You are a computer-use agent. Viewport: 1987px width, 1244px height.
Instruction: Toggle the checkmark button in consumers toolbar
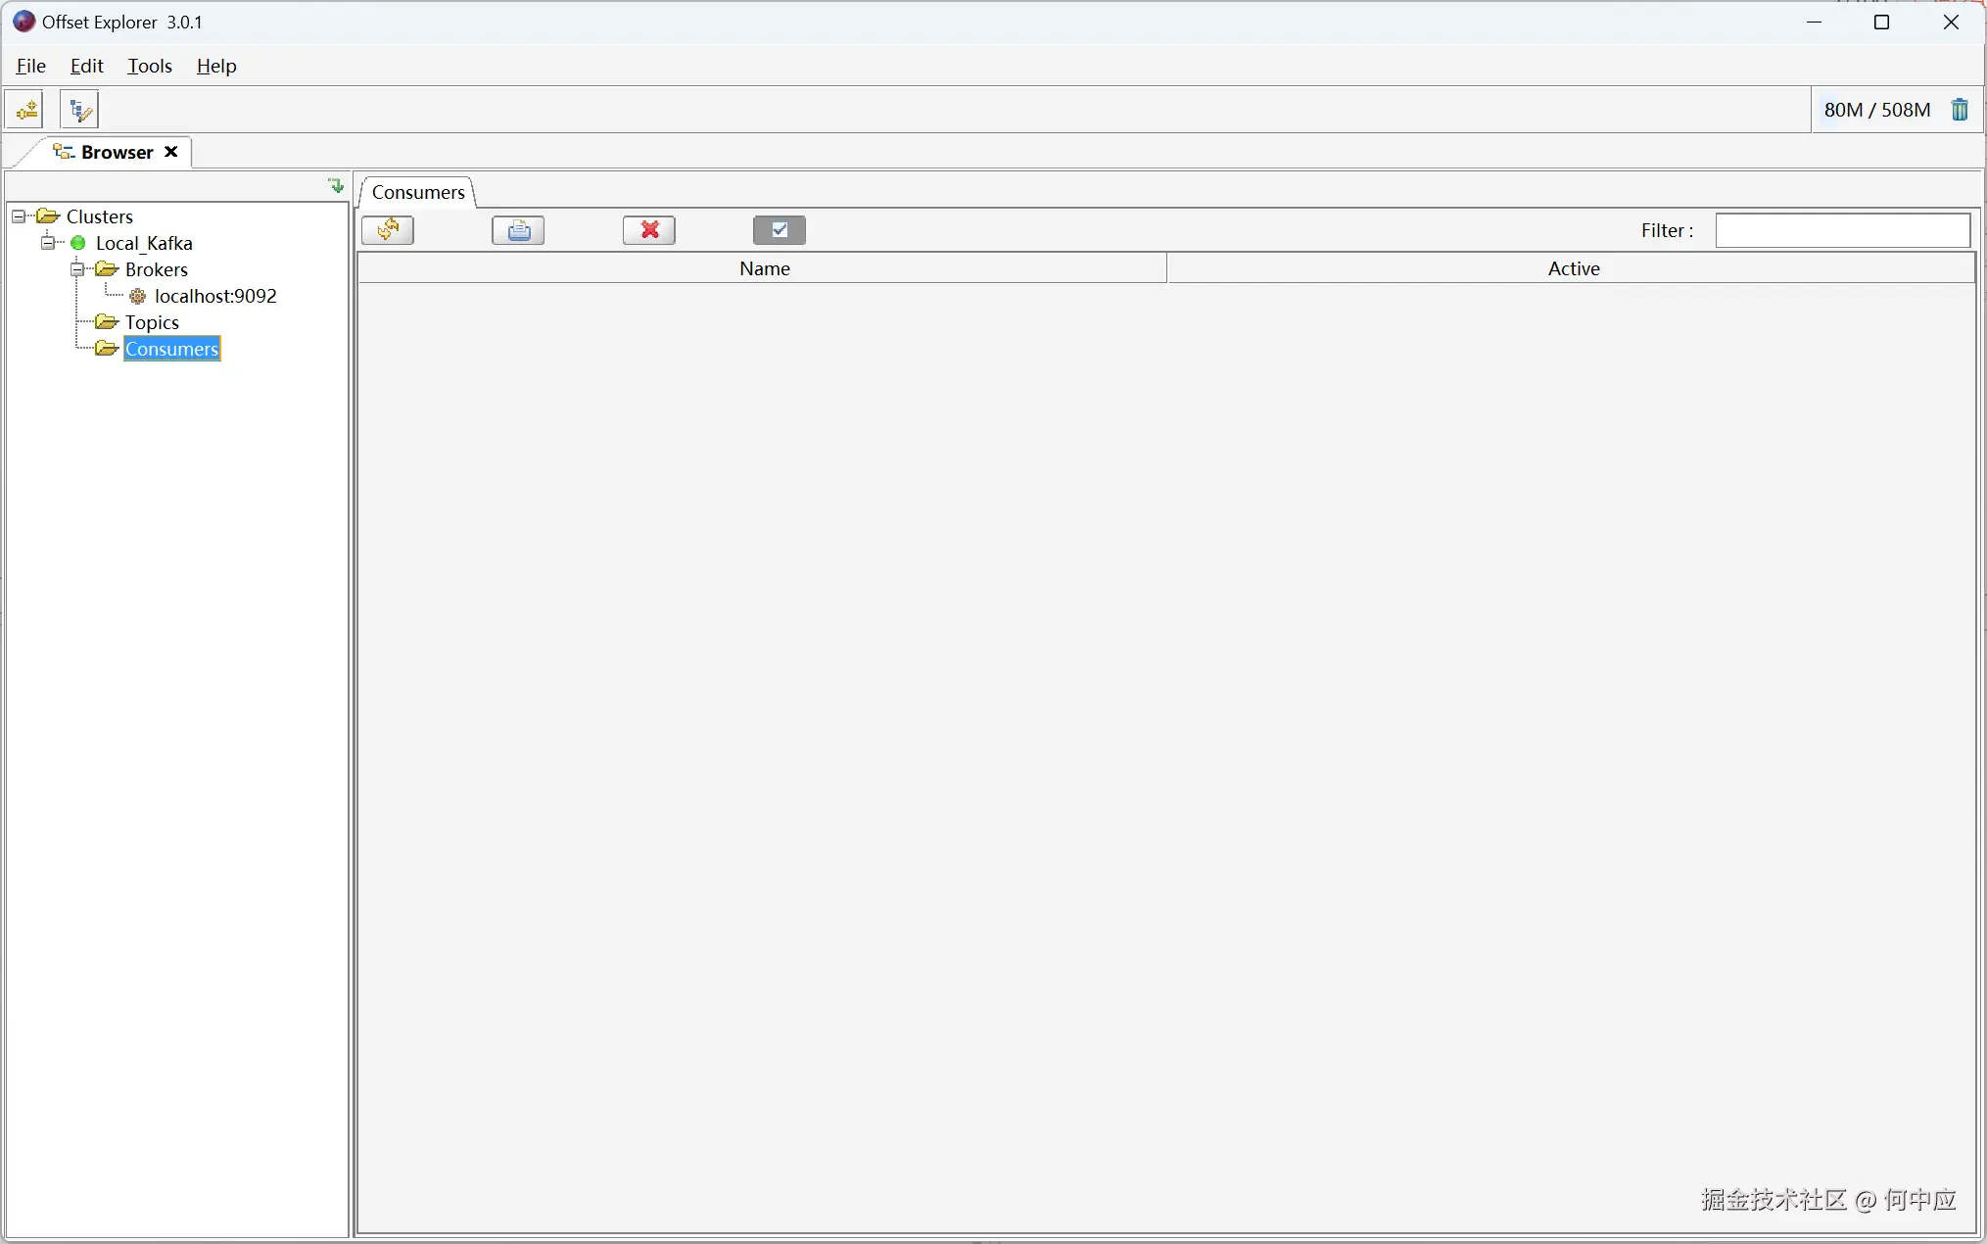tap(780, 230)
